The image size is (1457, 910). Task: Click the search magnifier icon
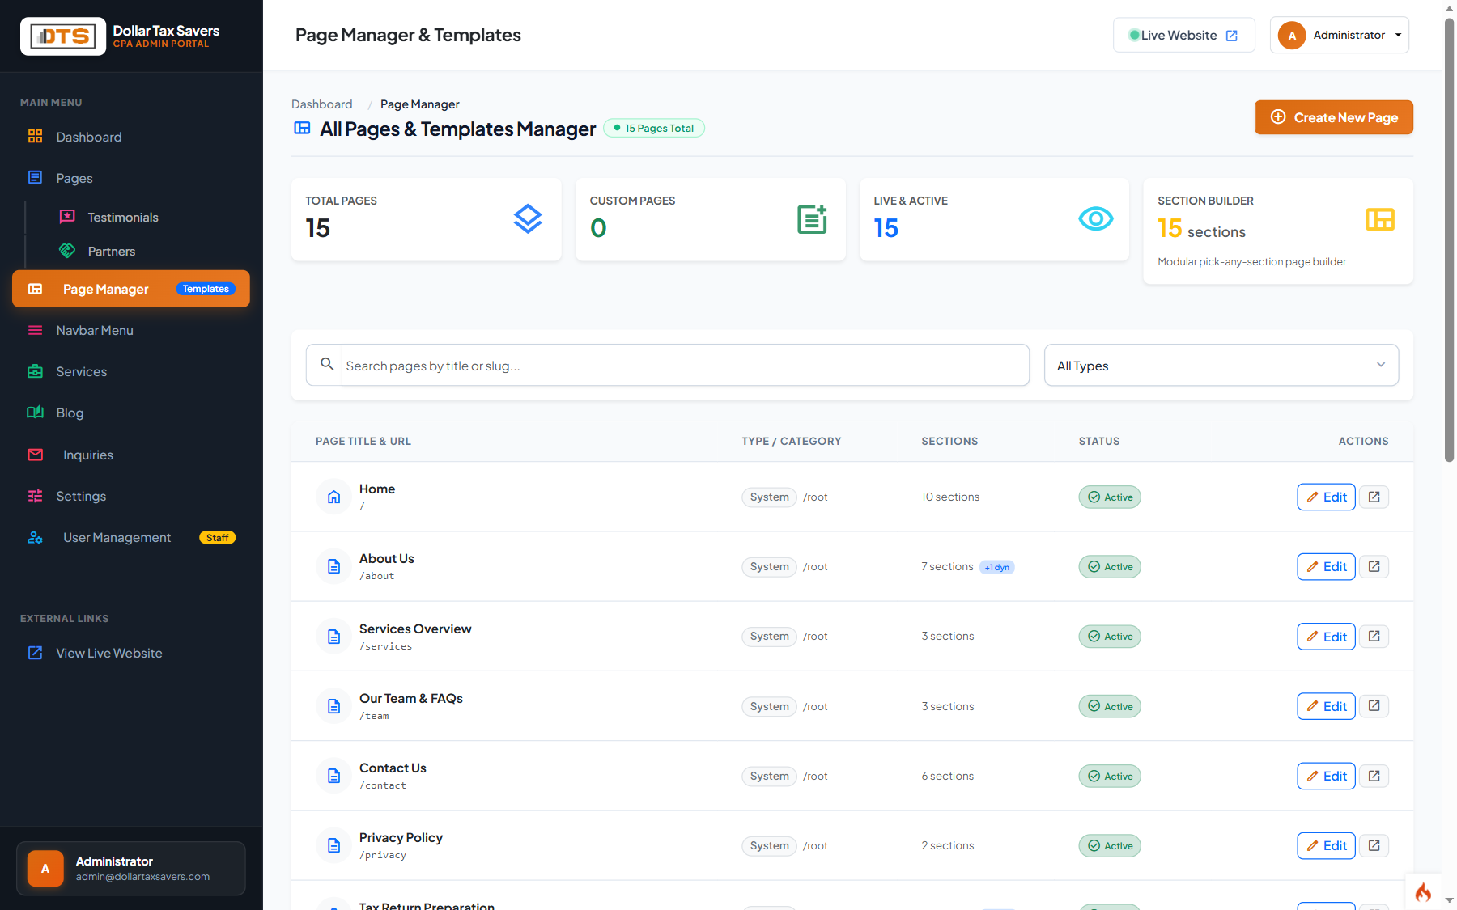(327, 364)
